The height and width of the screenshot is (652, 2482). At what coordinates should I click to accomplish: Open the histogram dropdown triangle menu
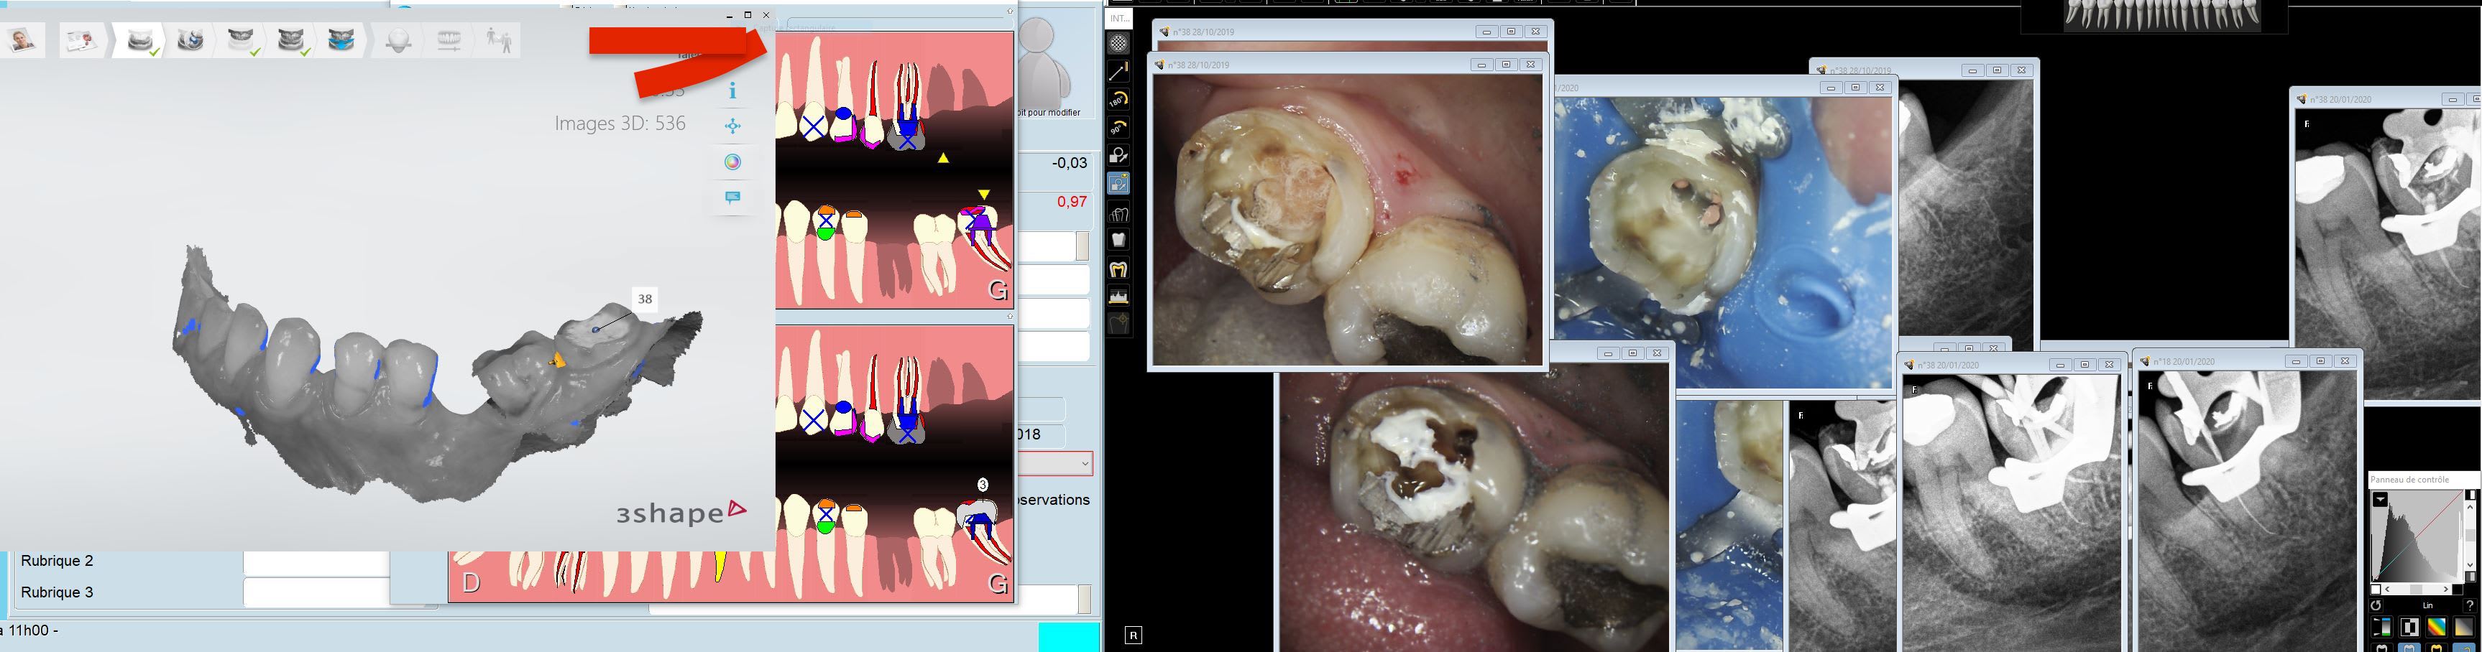[2380, 500]
